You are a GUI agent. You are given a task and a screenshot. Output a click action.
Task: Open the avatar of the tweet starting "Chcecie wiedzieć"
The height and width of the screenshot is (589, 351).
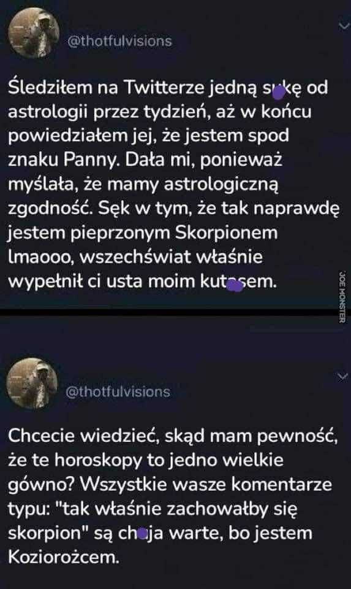coord(32,383)
